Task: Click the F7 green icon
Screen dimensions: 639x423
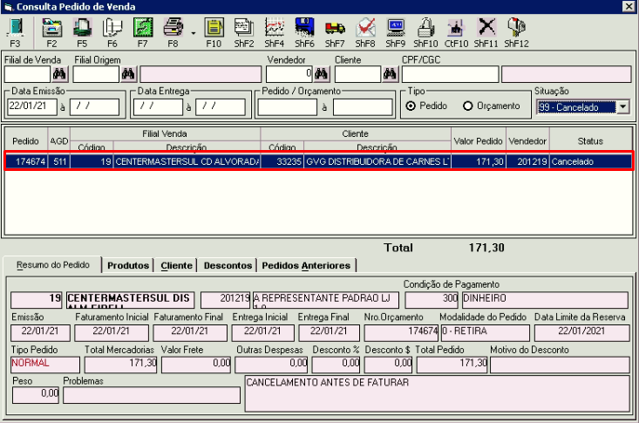Action: point(143,28)
